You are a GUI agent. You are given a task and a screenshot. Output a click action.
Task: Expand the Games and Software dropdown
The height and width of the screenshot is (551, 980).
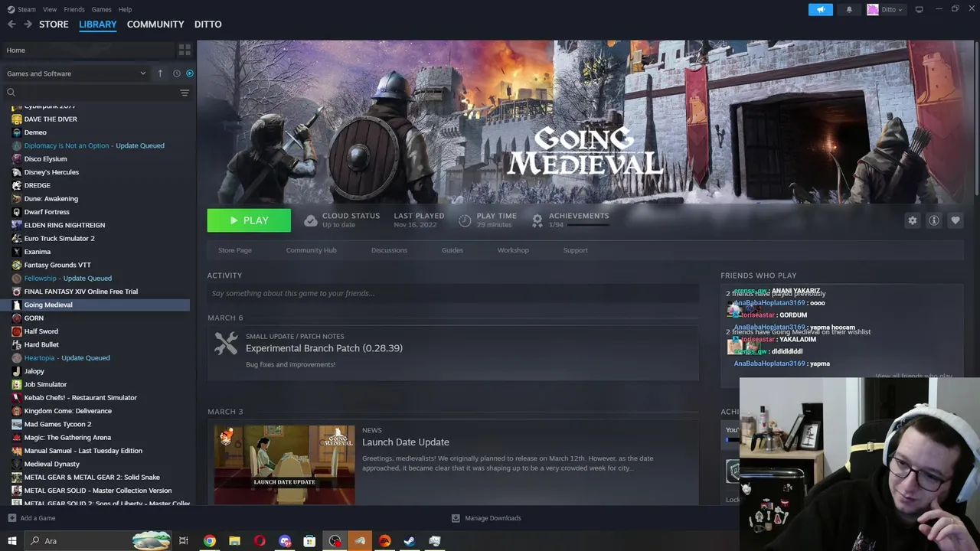pyautogui.click(x=77, y=73)
